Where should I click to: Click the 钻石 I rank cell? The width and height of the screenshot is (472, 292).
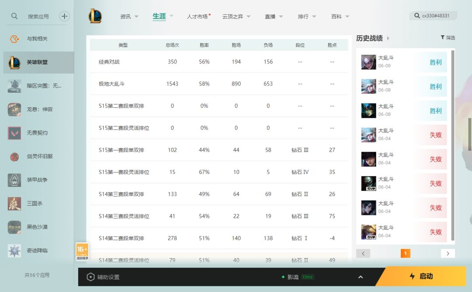point(300,238)
